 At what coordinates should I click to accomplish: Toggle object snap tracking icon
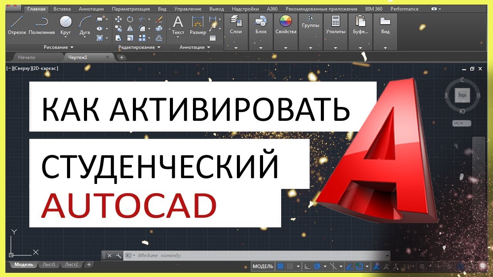(x=349, y=266)
